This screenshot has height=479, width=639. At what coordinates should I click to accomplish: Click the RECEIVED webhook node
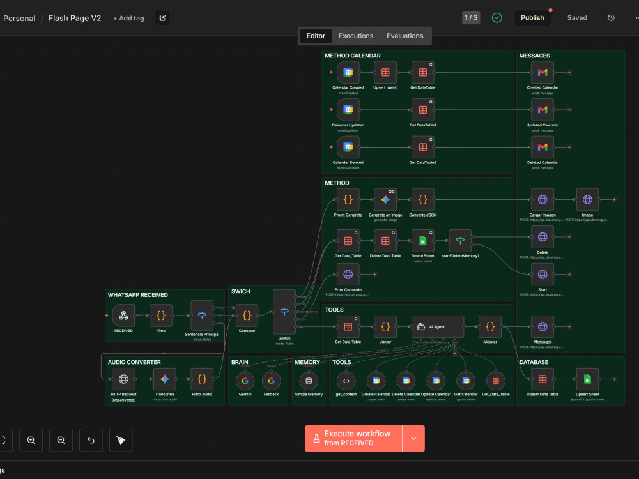[x=123, y=316]
